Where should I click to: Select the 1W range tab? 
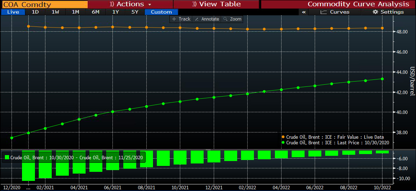click(55, 12)
